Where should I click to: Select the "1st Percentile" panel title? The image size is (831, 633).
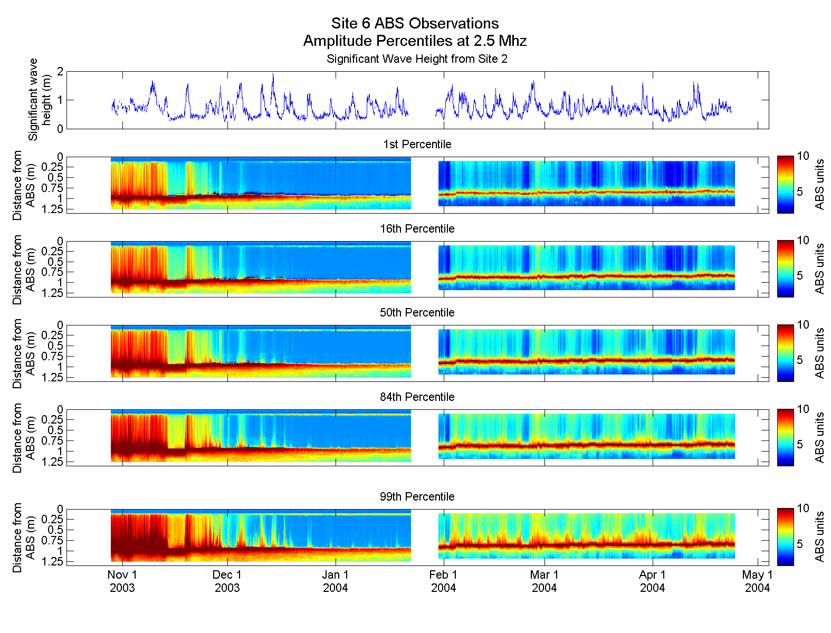tap(417, 145)
